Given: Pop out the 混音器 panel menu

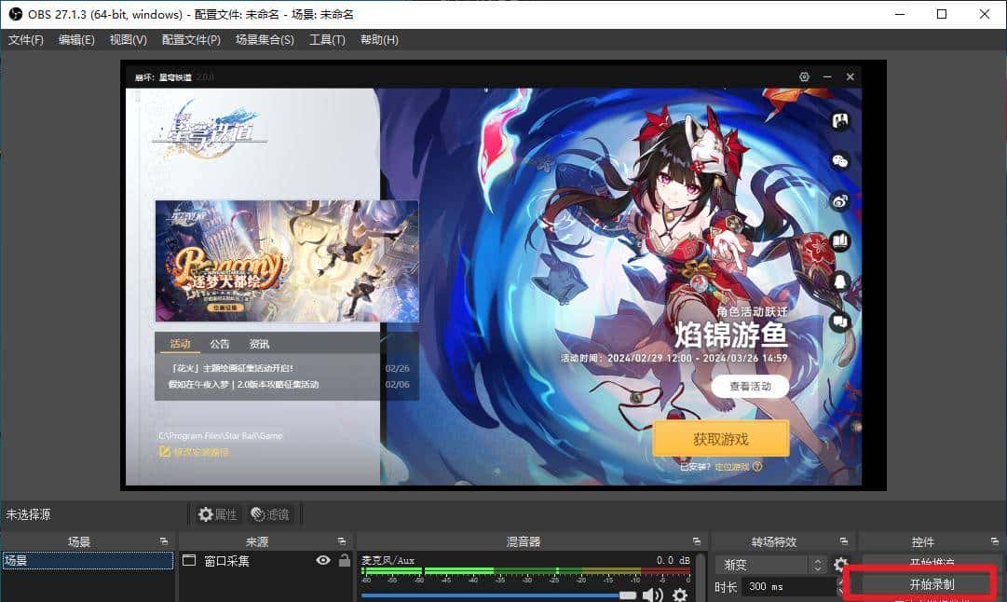Looking at the screenshot, I should pos(697,540).
